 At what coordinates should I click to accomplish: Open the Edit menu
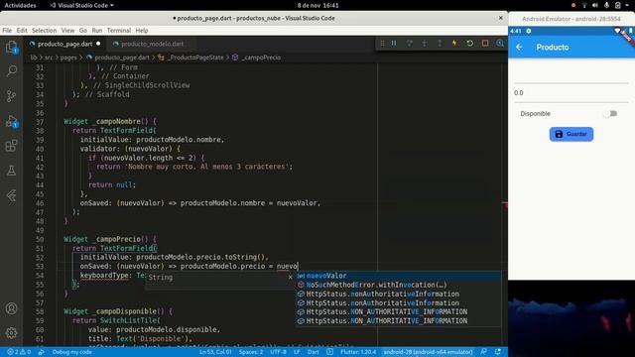(x=22, y=31)
